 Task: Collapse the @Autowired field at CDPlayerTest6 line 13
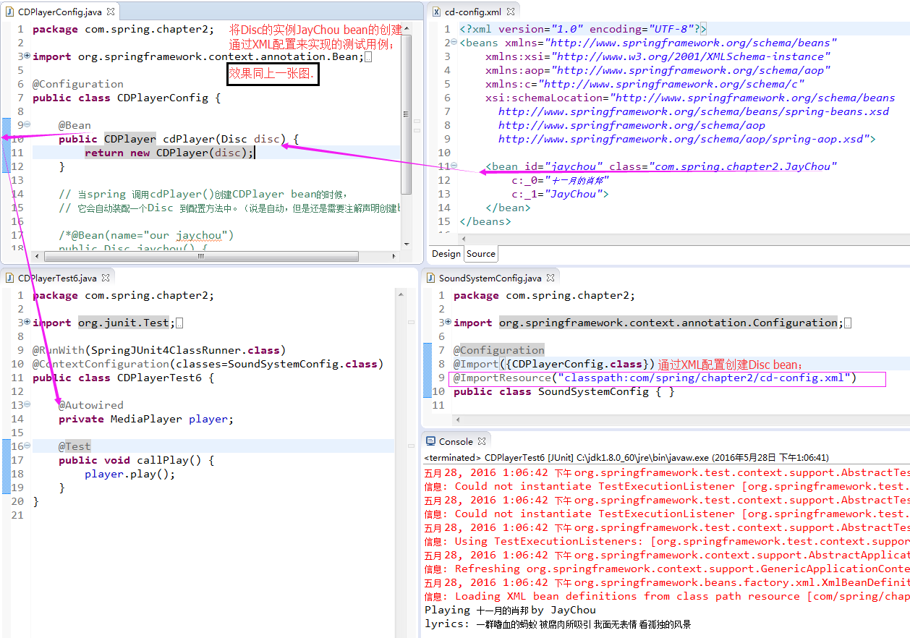coord(27,405)
